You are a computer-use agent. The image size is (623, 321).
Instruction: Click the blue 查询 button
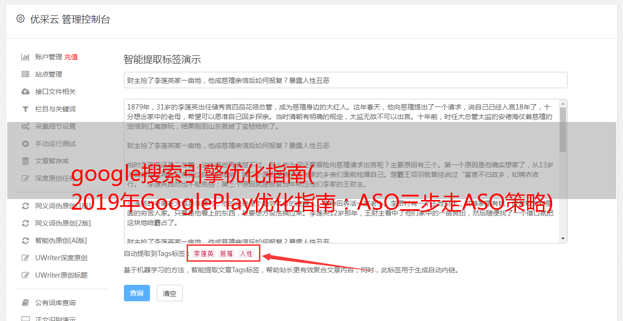coord(137,293)
